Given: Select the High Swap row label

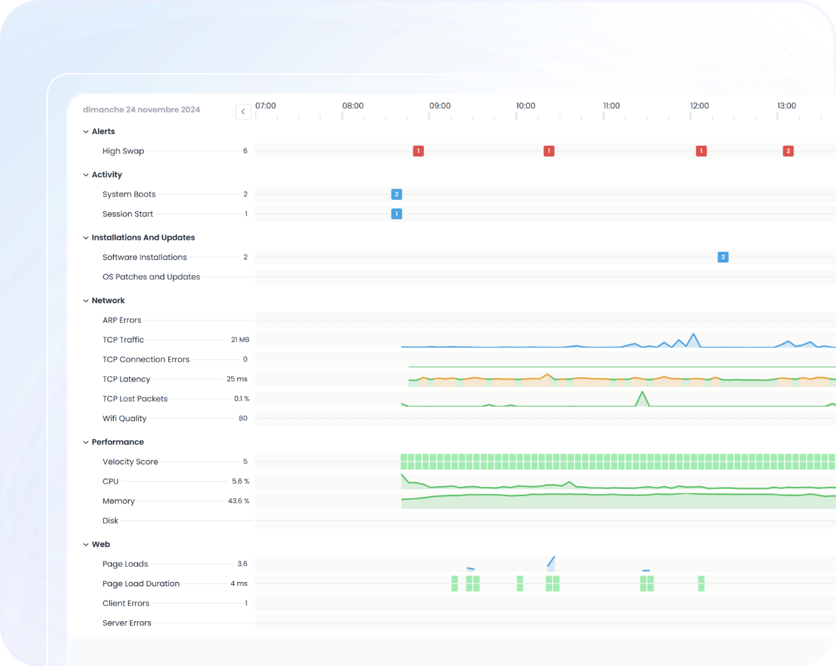Looking at the screenshot, I should click(123, 151).
